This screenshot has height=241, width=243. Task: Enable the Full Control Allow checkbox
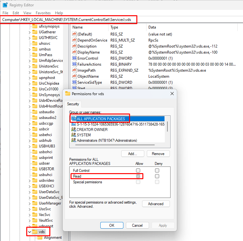point(138,171)
